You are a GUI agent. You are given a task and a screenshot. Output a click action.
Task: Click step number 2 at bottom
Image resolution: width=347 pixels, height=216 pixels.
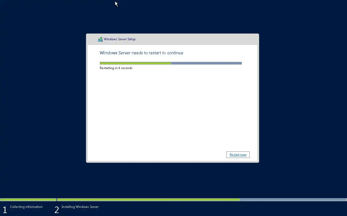click(57, 210)
